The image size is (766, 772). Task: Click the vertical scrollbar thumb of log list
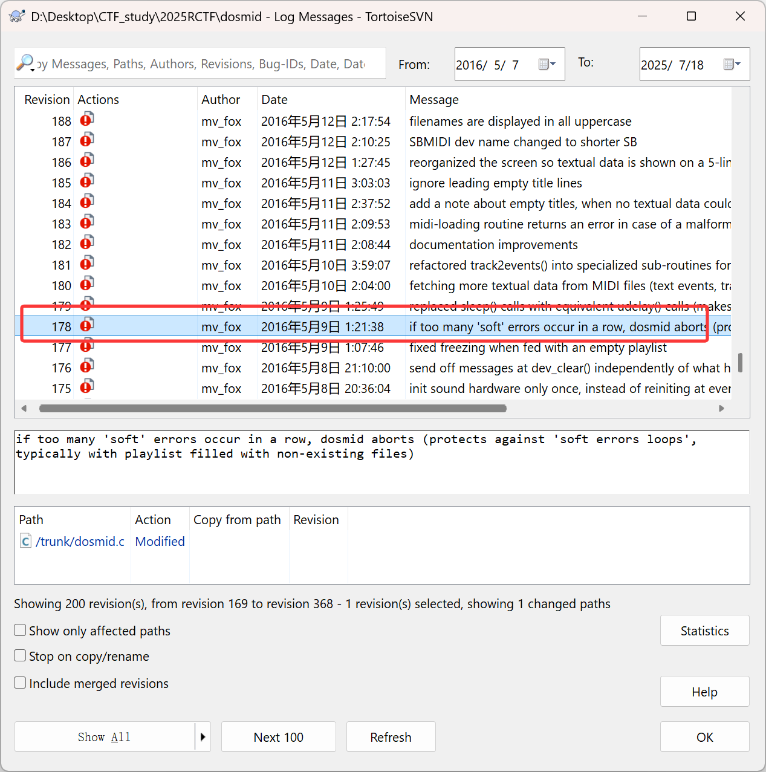(740, 363)
